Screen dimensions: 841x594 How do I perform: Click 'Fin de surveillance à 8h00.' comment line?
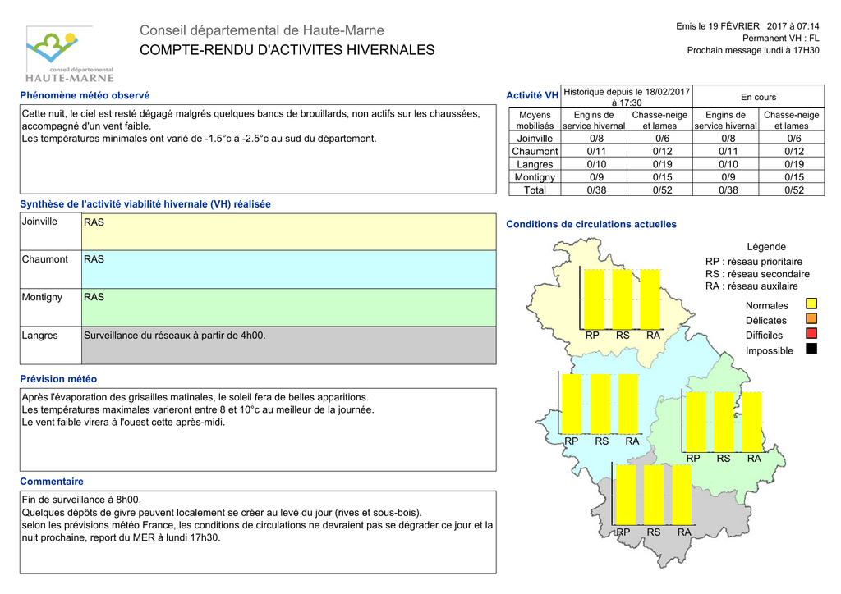[81, 500]
